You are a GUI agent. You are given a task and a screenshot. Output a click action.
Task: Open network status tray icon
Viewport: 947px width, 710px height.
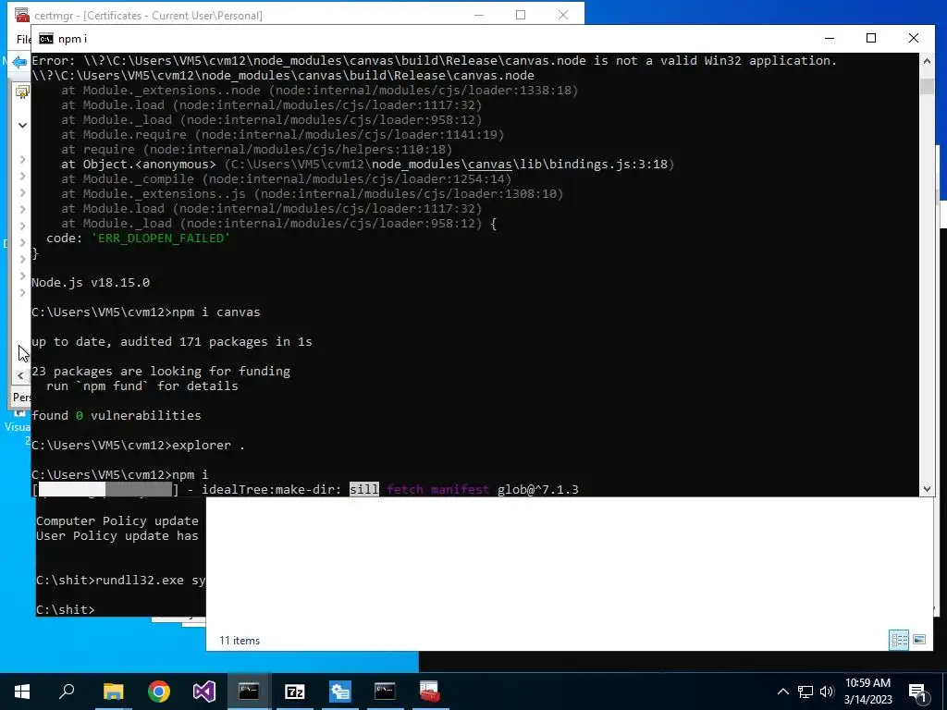click(x=806, y=692)
